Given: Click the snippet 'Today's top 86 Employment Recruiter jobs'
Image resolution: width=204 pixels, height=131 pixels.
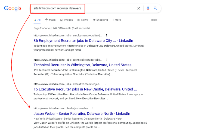Looking at the screenshot, I should pyautogui.click(x=89, y=48).
